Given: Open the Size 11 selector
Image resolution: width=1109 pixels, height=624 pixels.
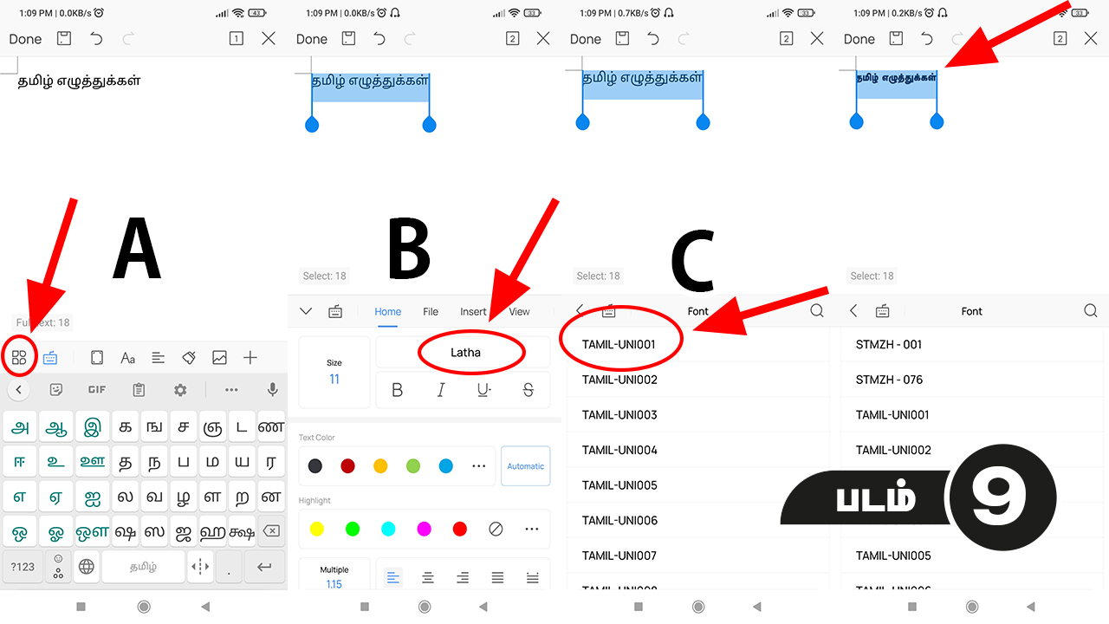Looking at the screenshot, I should [334, 372].
